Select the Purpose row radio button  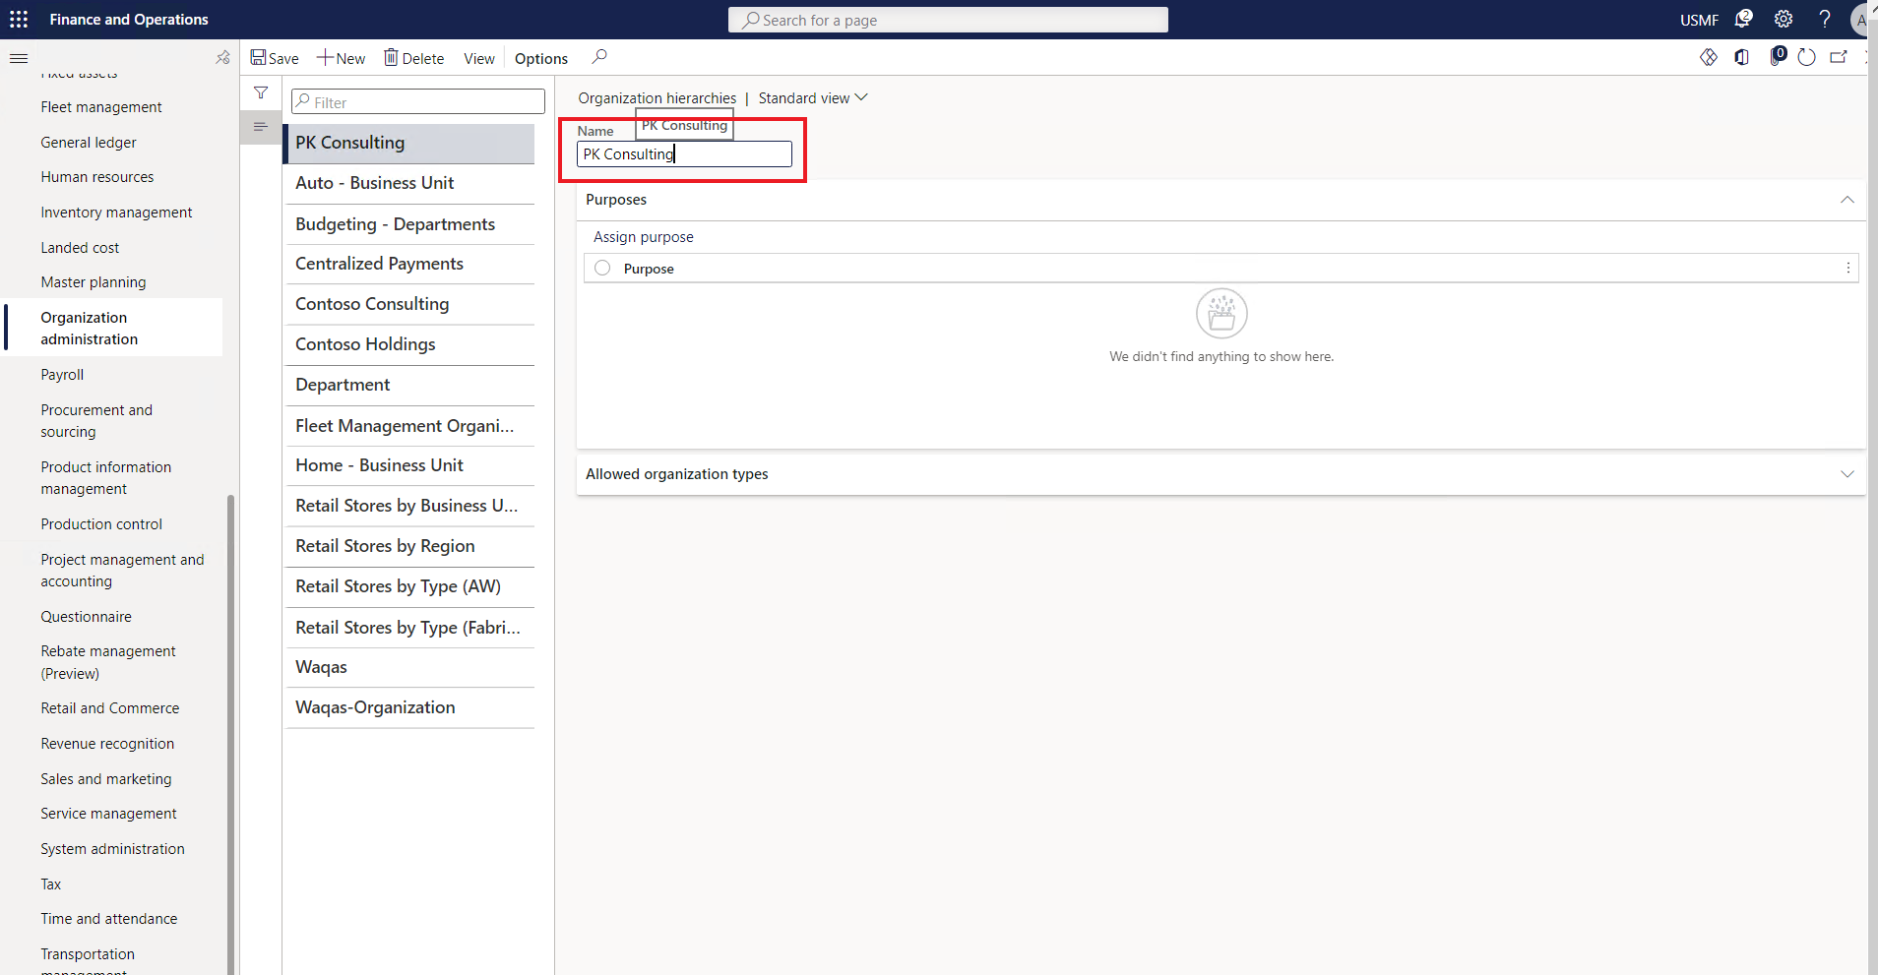[x=602, y=268]
